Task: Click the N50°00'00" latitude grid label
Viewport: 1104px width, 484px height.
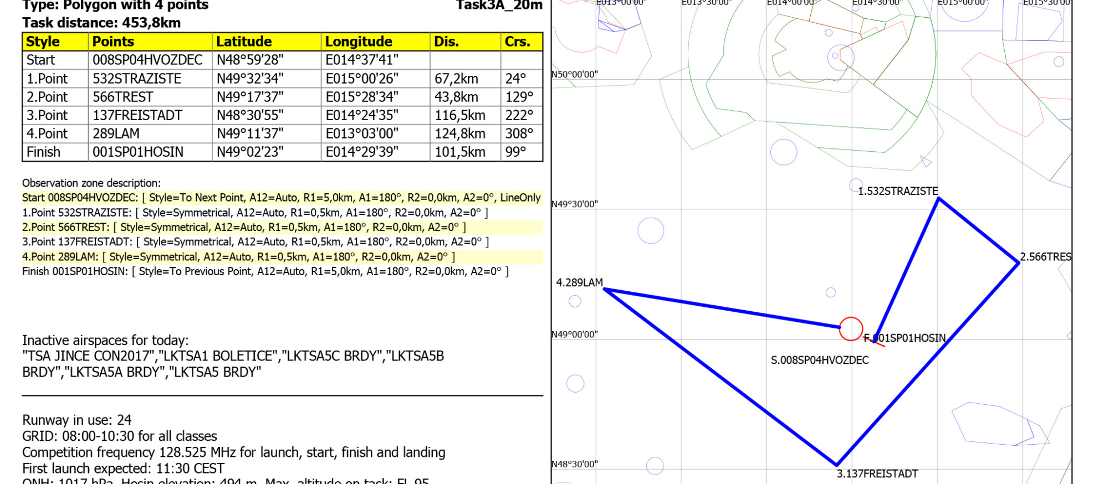Action: (x=575, y=75)
